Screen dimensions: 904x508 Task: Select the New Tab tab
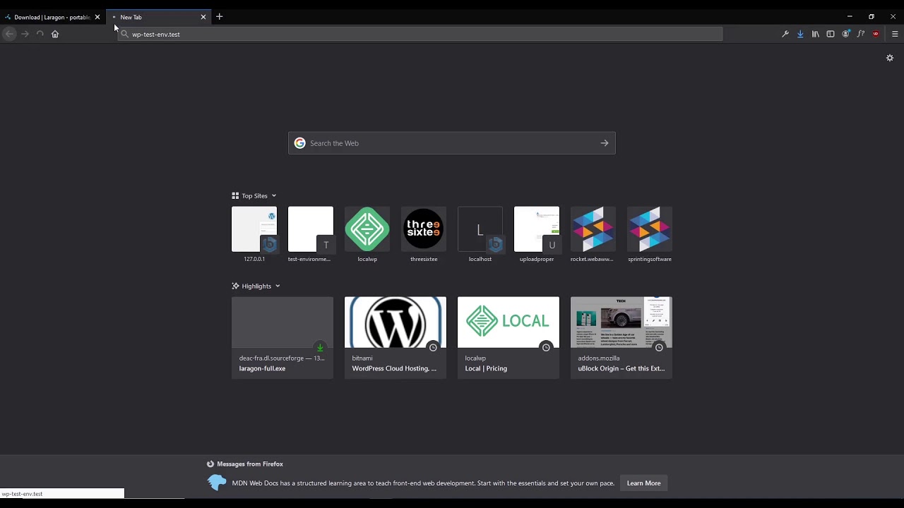[x=159, y=17]
